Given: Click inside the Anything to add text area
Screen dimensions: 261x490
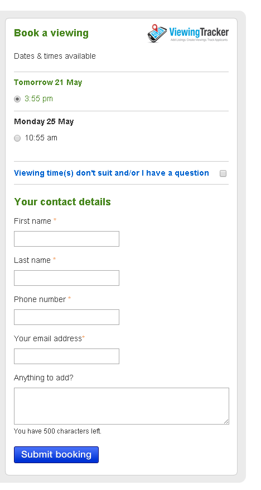Looking at the screenshot, I should 122,406.
